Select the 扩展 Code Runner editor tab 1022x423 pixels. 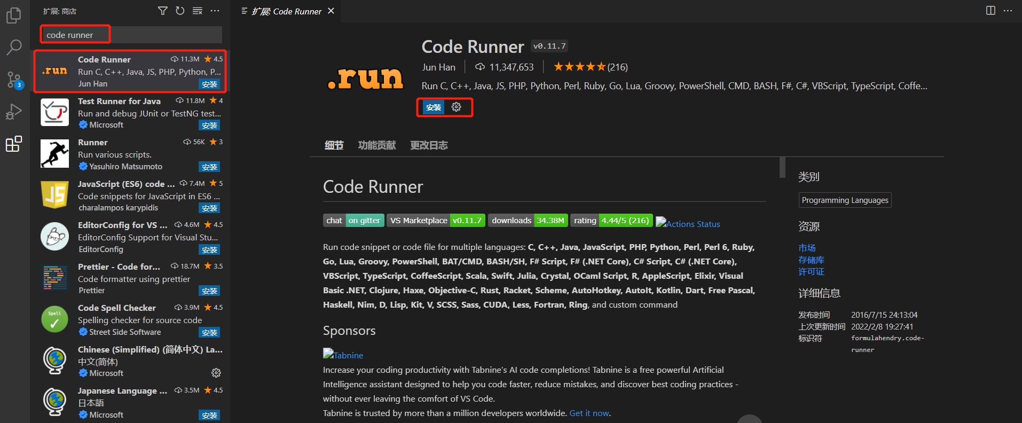[287, 11]
